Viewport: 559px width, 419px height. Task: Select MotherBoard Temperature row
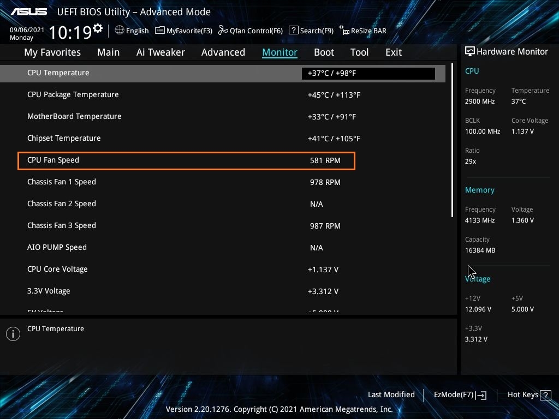point(223,117)
